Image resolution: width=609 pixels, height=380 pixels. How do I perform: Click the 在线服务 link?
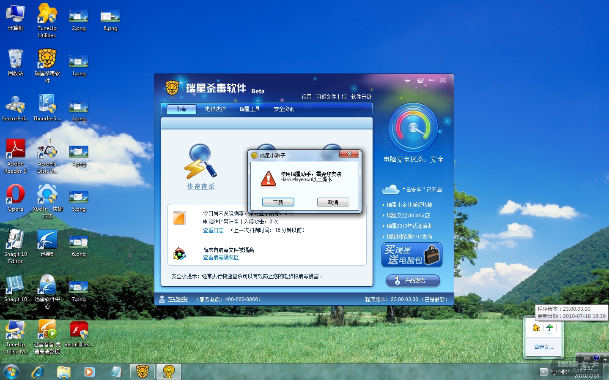(178, 299)
